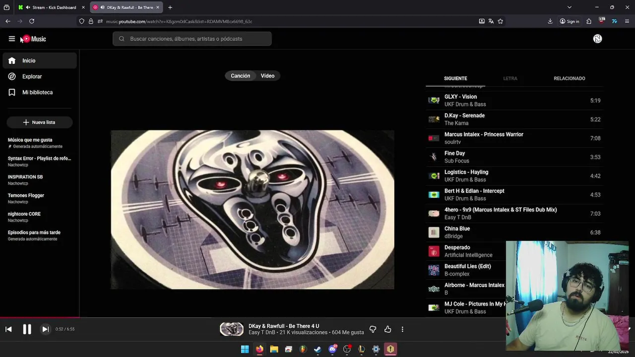Viewport: 635px width, 357px height.
Task: Install site as app icon
Action: coord(482,21)
